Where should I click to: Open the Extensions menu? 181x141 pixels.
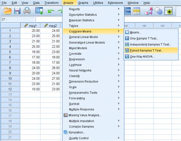coord(115,3)
